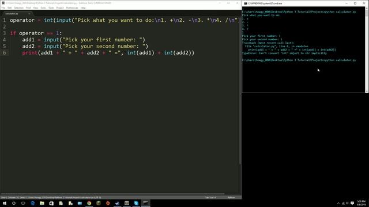
Task: Open the Action Center notifications icon
Action: tap(352, 203)
